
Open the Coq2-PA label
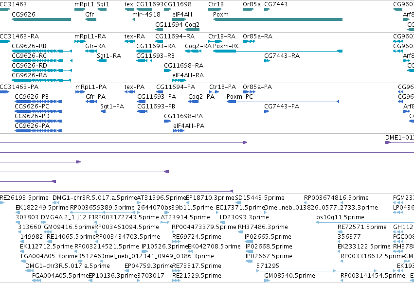coord(201,97)
